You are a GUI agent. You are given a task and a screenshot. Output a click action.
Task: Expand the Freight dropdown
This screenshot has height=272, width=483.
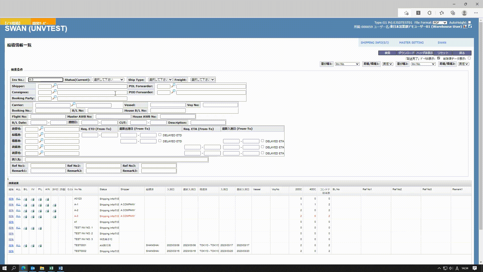pos(203,80)
